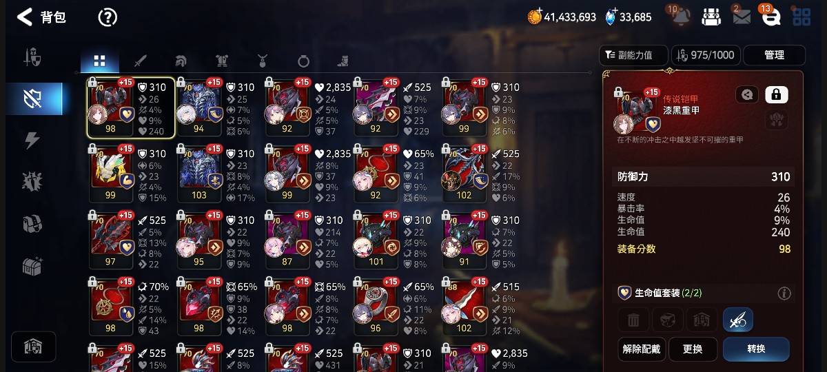
Task: Open the top-right grid menu icon
Action: [x=802, y=17]
